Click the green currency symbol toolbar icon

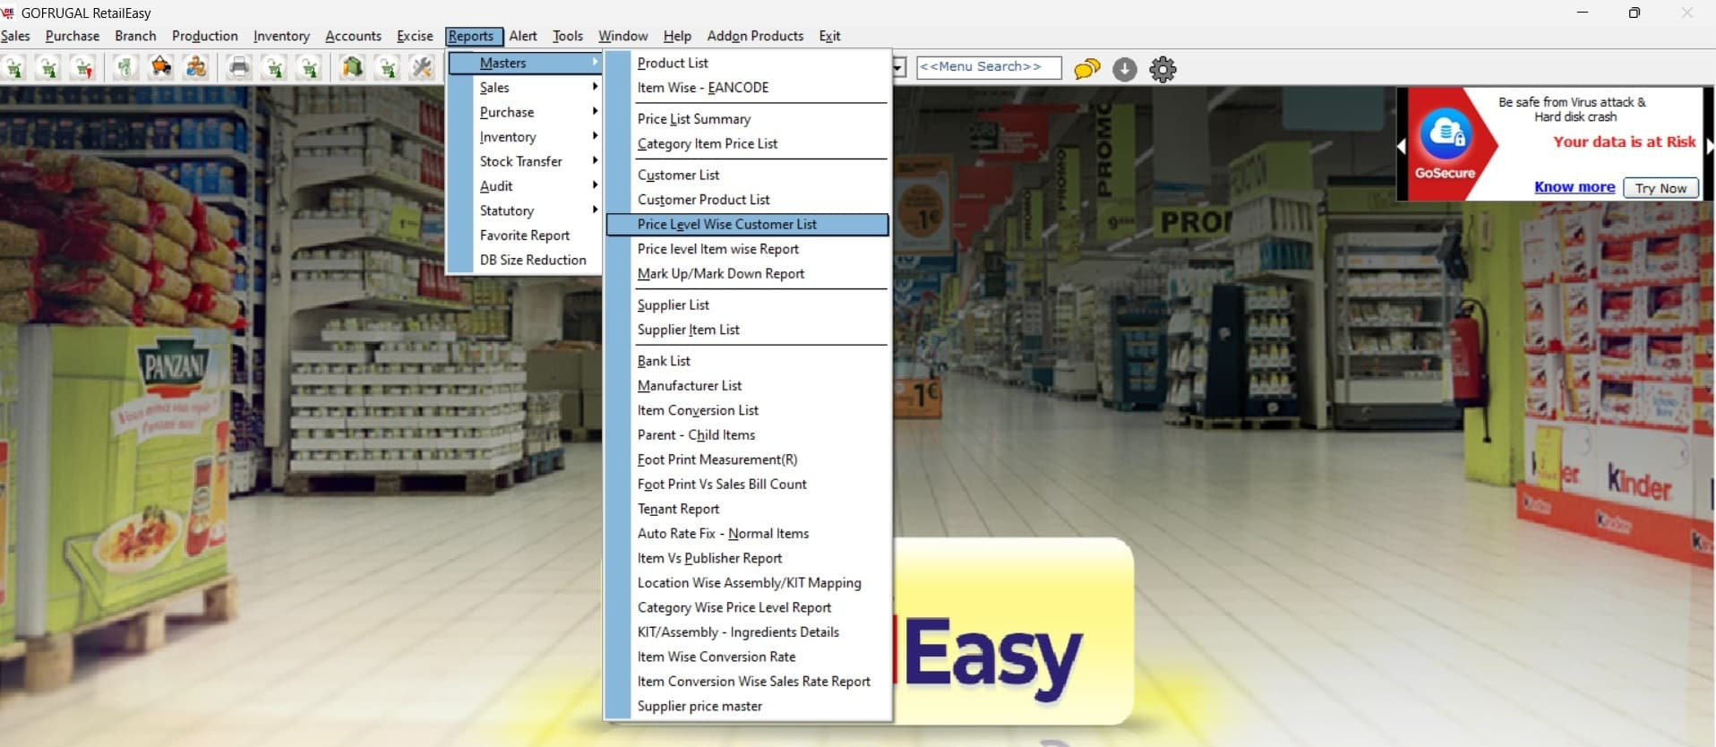[125, 68]
